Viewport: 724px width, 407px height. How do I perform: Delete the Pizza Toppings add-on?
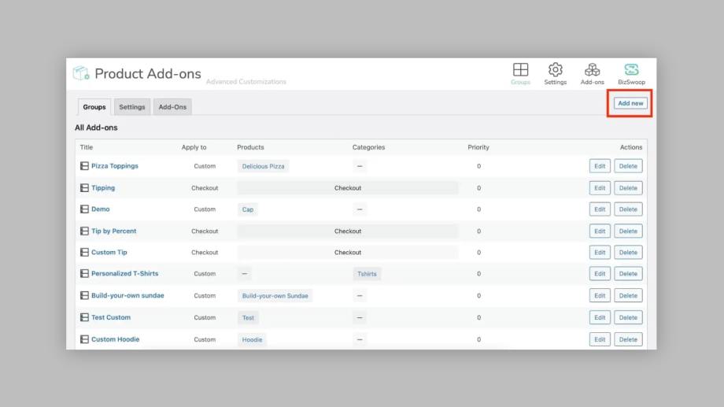pos(628,166)
